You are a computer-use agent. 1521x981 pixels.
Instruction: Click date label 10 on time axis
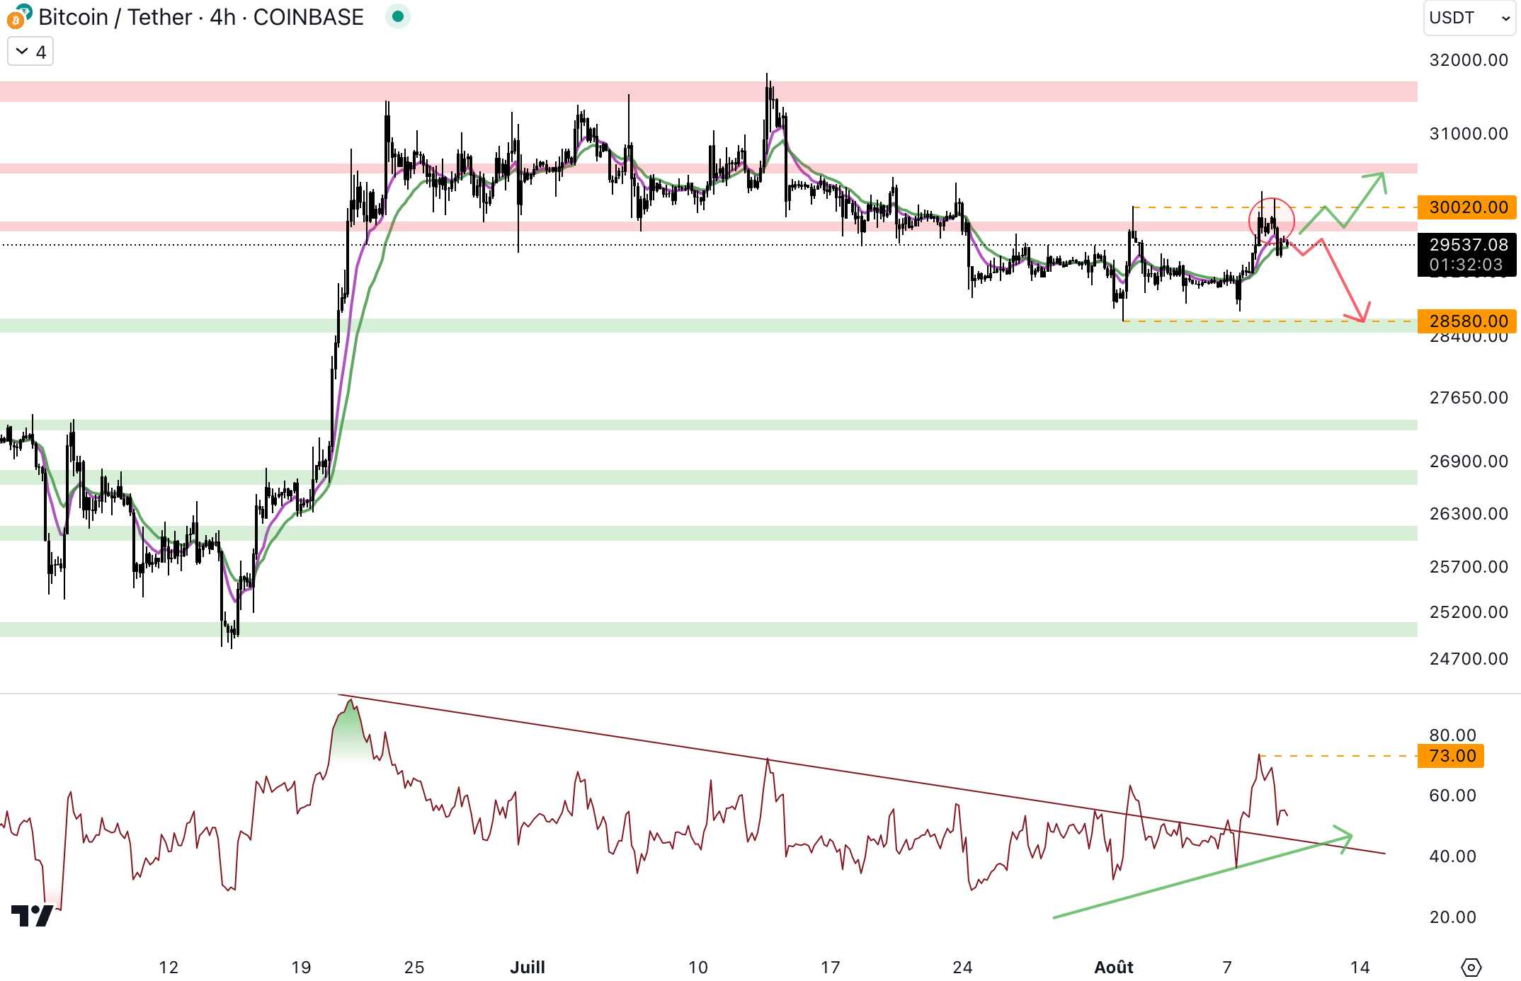click(x=697, y=968)
